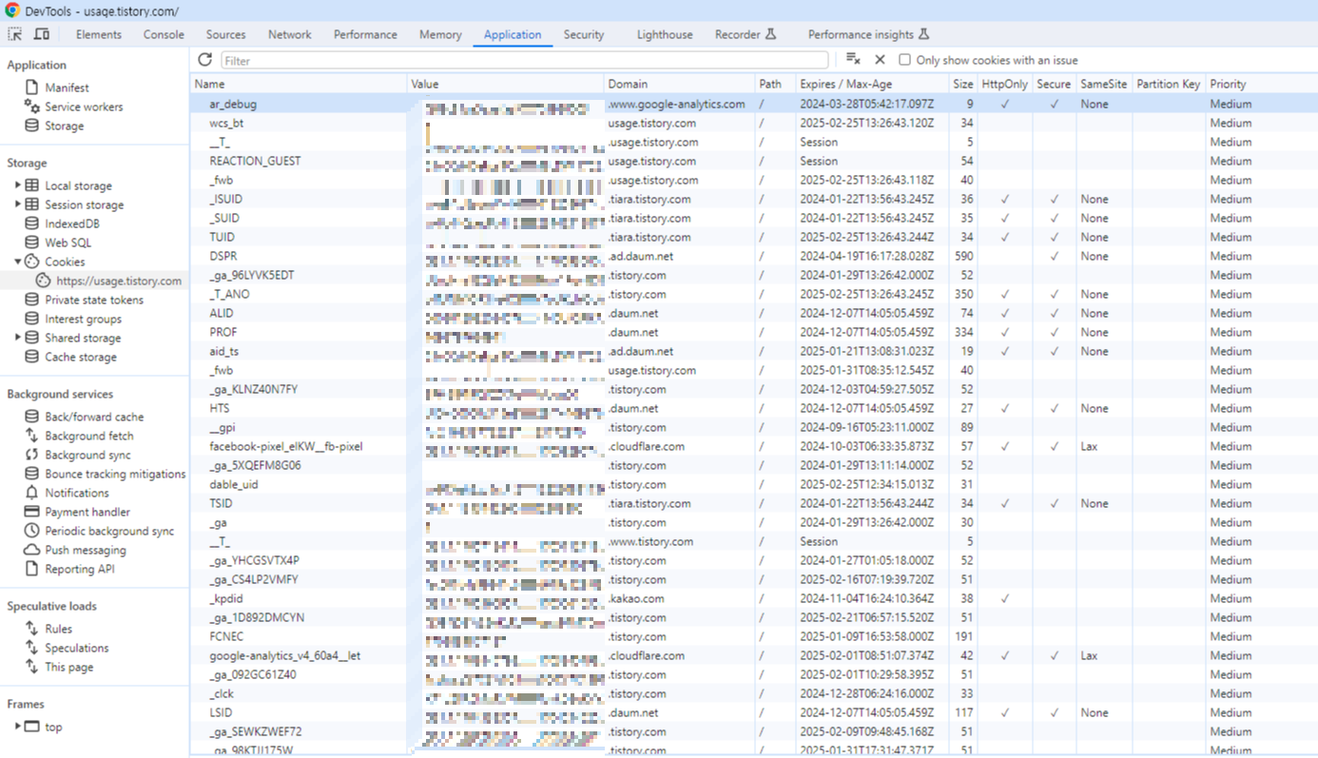Click the refresh cookies icon
The width and height of the screenshot is (1318, 758).
(x=204, y=60)
